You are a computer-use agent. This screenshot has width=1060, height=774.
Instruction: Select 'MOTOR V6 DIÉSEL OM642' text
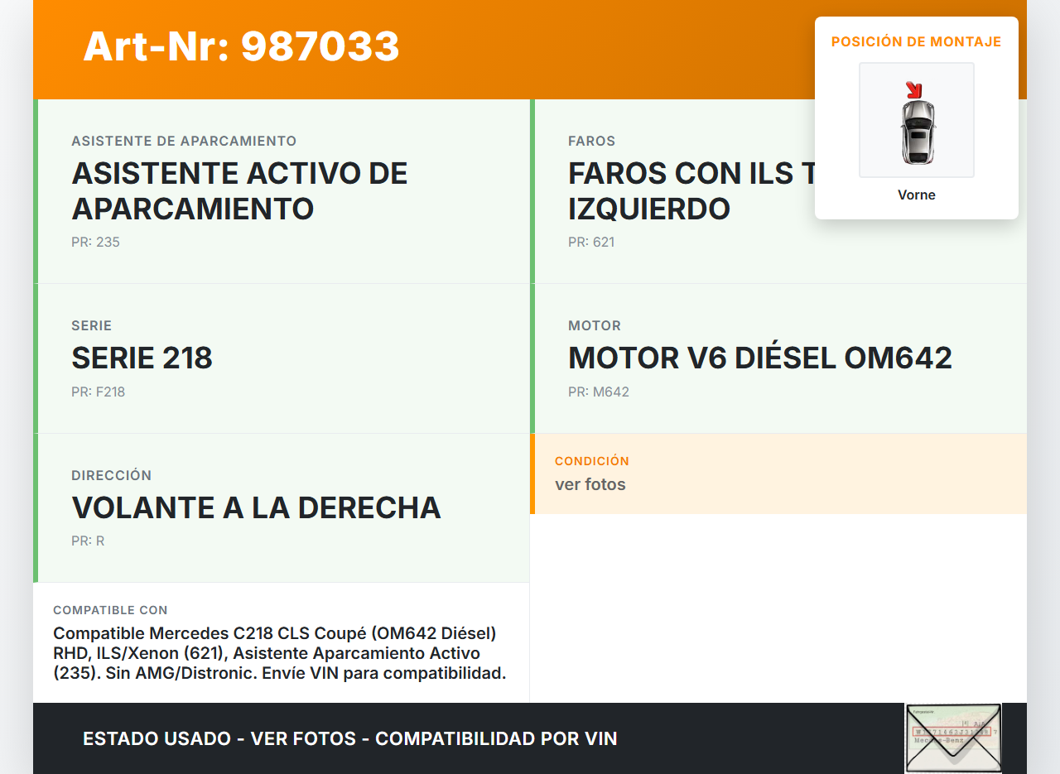(759, 358)
